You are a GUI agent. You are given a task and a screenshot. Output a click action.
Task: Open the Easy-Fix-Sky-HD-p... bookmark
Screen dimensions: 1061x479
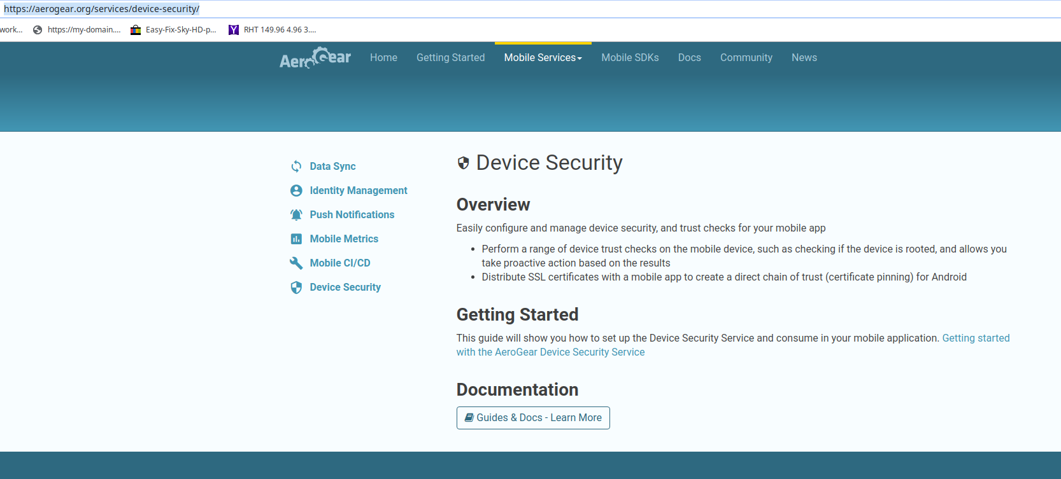pos(173,30)
